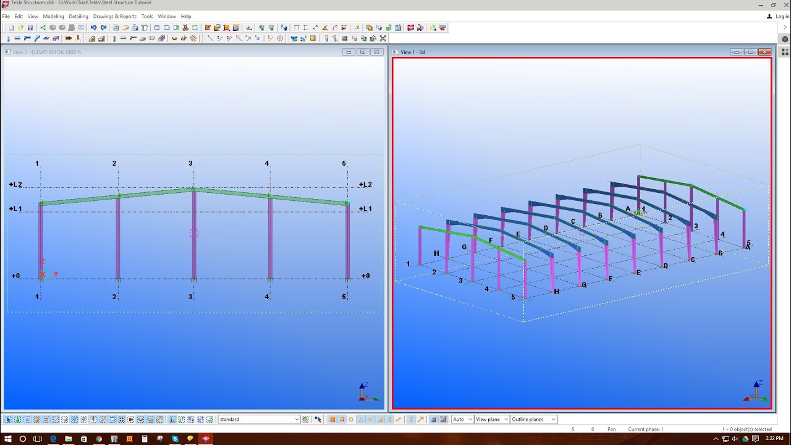
Task: Open the Modeling menu
Action: 53,16
